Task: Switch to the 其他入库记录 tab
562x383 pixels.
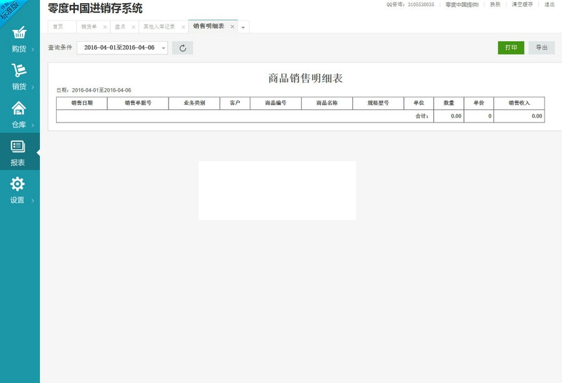Action: coord(159,27)
